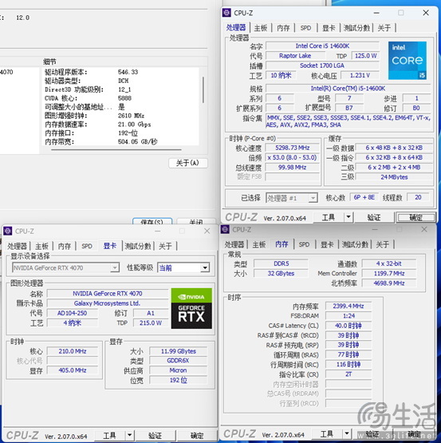Click the CPU-Z icon in memory window title
The height and width of the screenshot is (443, 441).
click(x=225, y=229)
